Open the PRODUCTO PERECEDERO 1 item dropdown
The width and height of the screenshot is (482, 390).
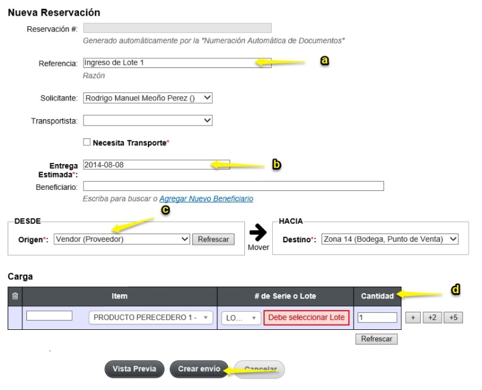point(151,318)
